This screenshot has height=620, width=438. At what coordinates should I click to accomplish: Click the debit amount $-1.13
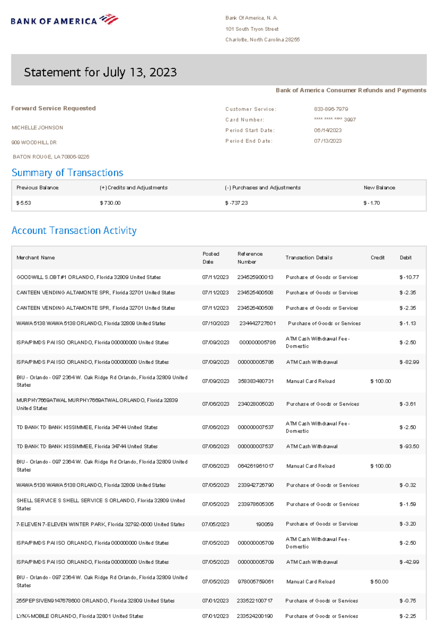click(408, 324)
